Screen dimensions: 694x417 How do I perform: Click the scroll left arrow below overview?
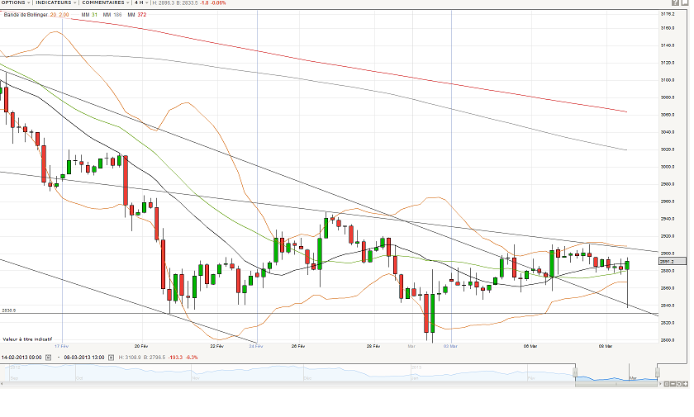(2, 384)
